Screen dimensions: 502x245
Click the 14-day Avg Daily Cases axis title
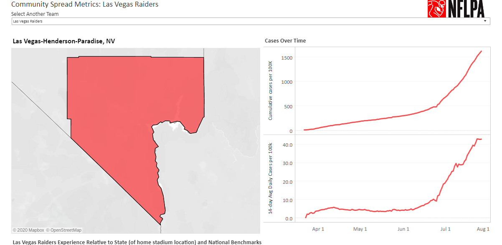point(270,179)
